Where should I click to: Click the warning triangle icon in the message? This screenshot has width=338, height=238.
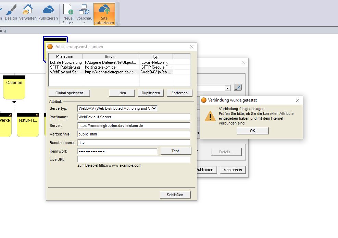click(210, 116)
